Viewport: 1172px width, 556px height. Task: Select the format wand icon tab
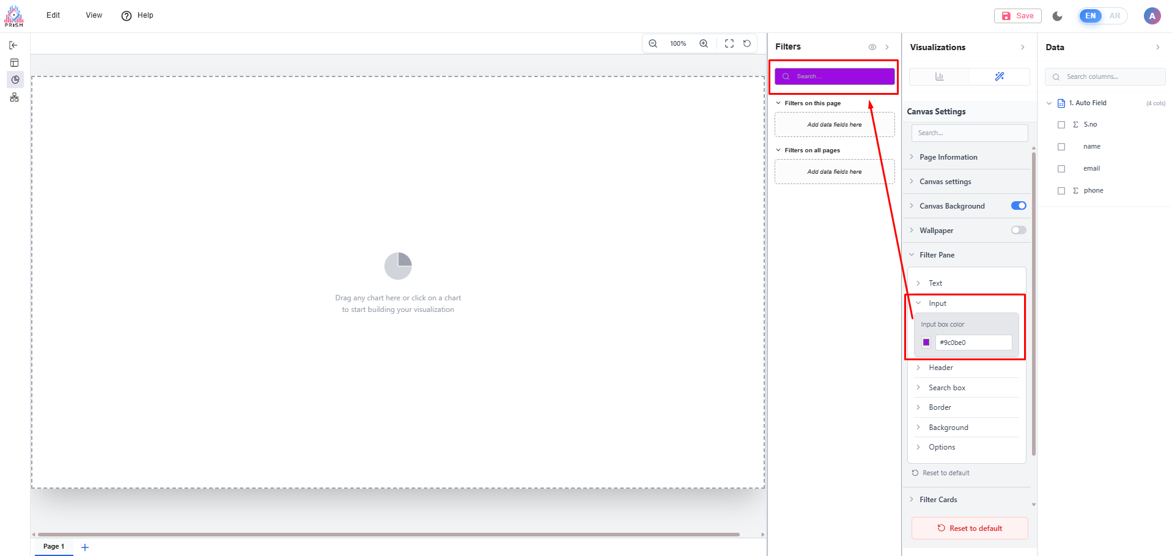[999, 76]
